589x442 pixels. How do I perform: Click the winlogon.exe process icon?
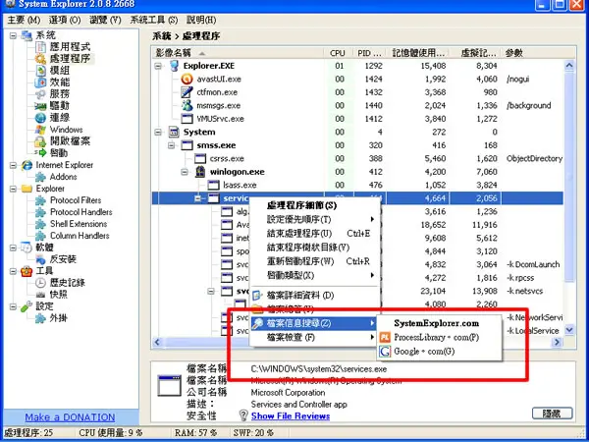coord(200,172)
